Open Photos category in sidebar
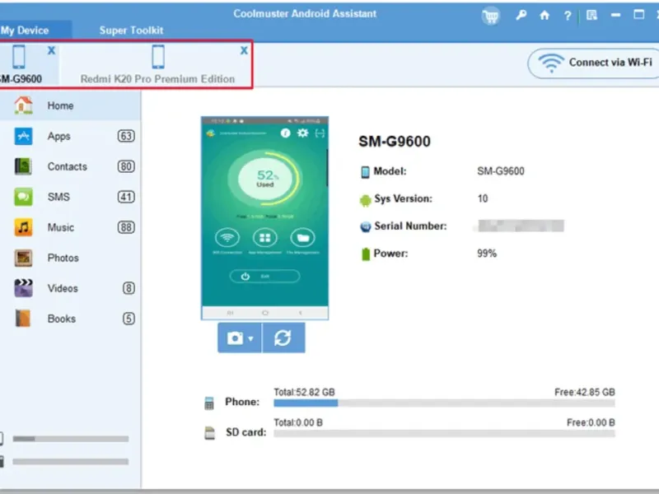The height and width of the screenshot is (494, 659). coord(70,258)
